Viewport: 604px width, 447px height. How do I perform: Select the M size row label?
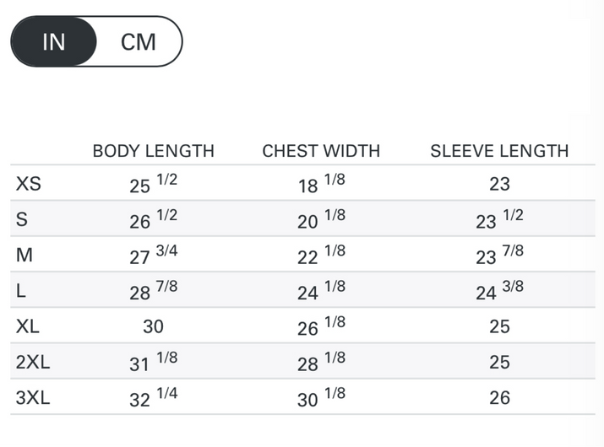(x=24, y=255)
